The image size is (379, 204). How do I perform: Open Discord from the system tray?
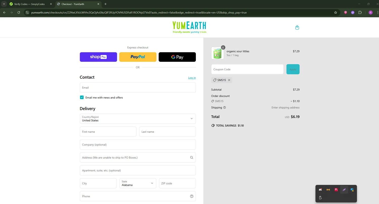[x=320, y=190]
